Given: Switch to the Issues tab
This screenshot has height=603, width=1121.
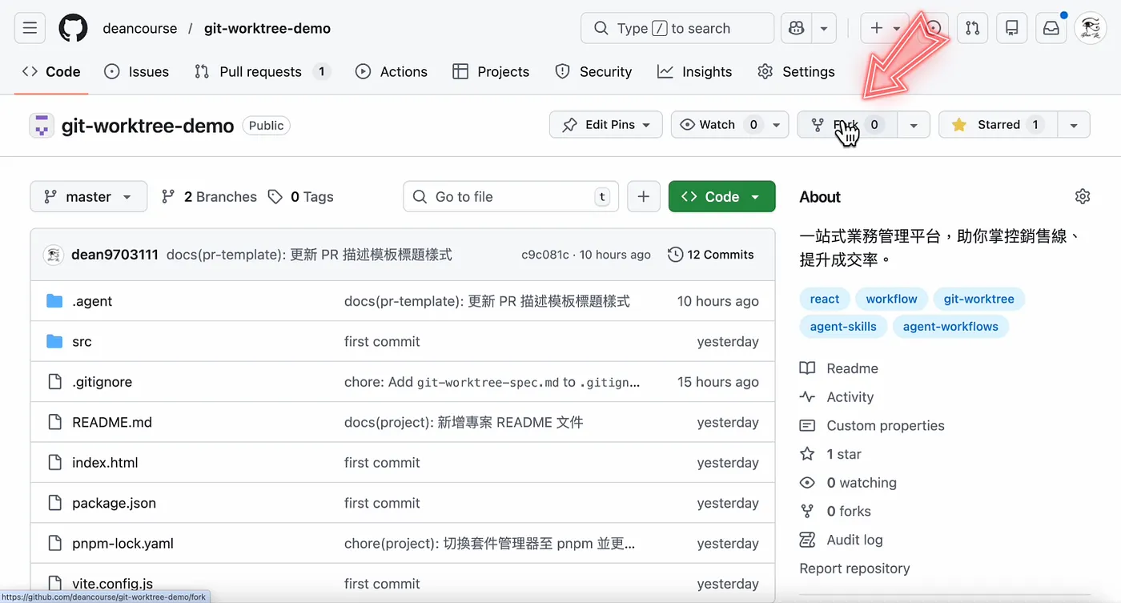Looking at the screenshot, I should [x=137, y=71].
